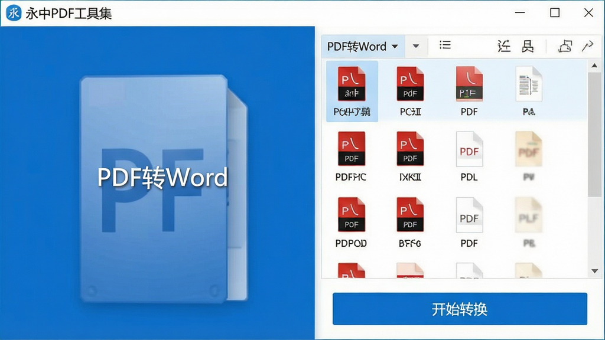Select the white file labeled PDF in third row
Screen dimensions: 605x340
(x=469, y=223)
